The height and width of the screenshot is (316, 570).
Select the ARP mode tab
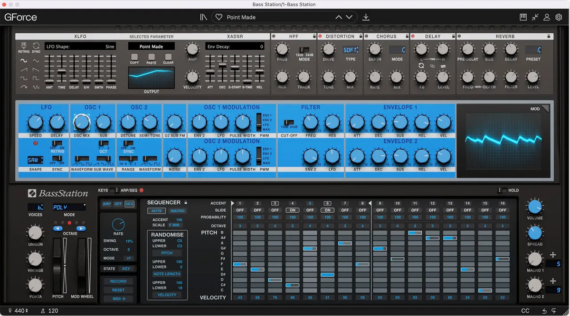pyautogui.click(x=106, y=204)
